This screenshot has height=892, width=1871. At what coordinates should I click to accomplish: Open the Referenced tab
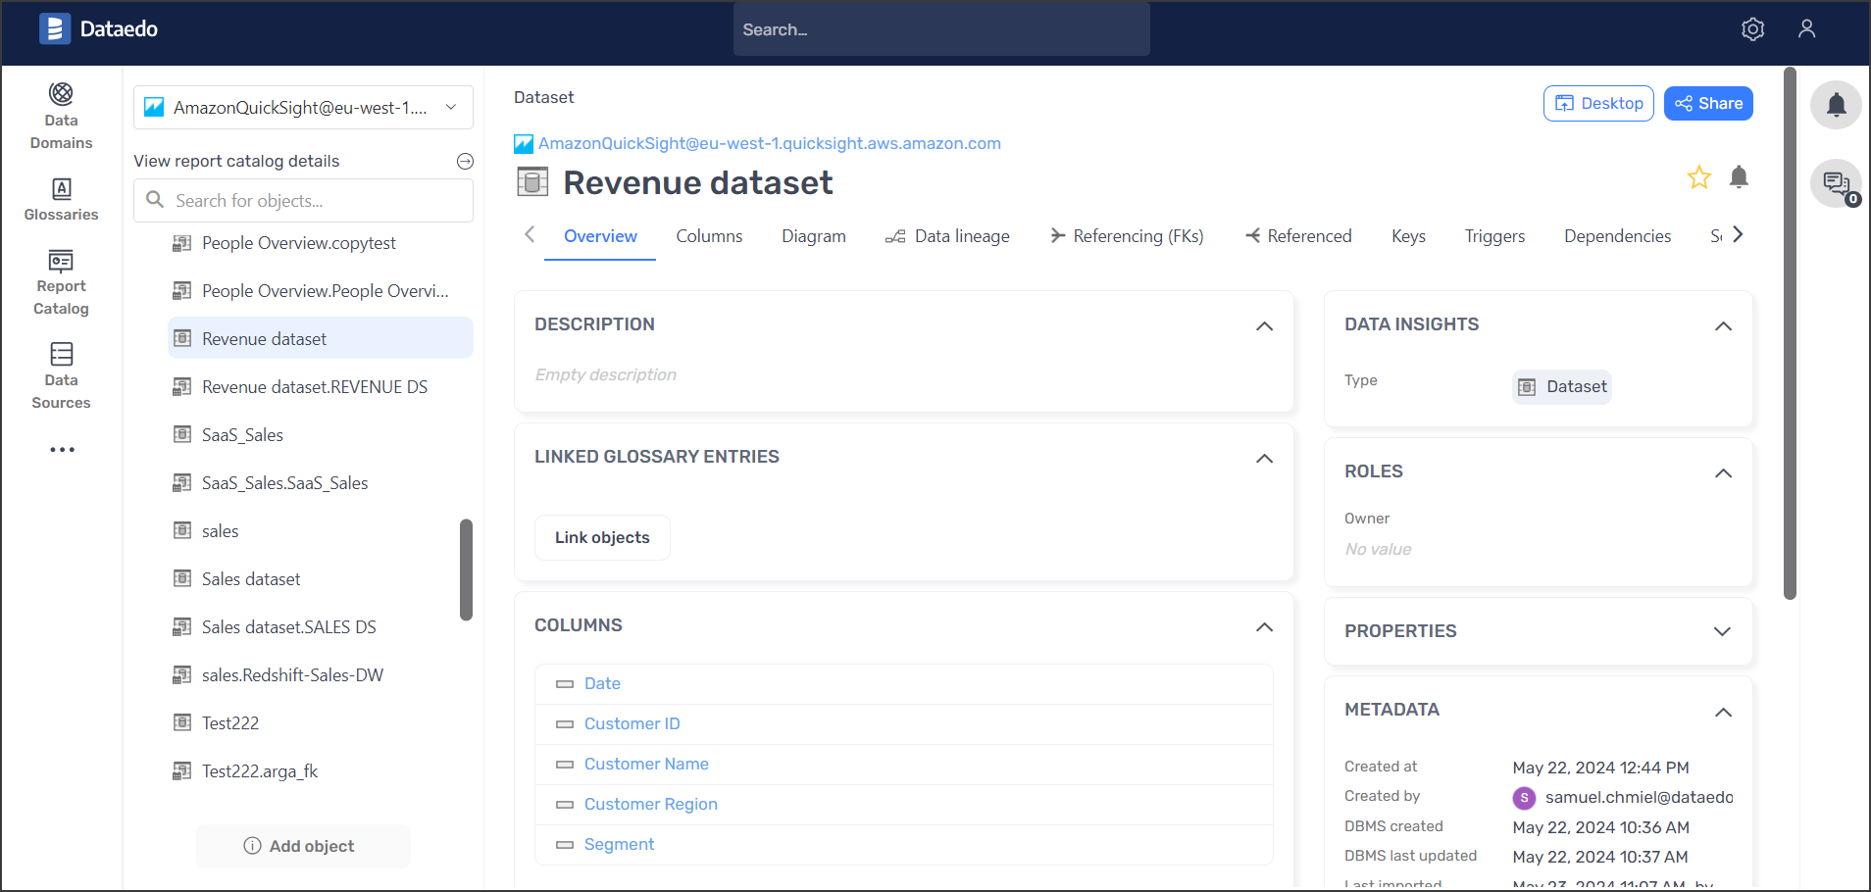pyautogui.click(x=1298, y=236)
